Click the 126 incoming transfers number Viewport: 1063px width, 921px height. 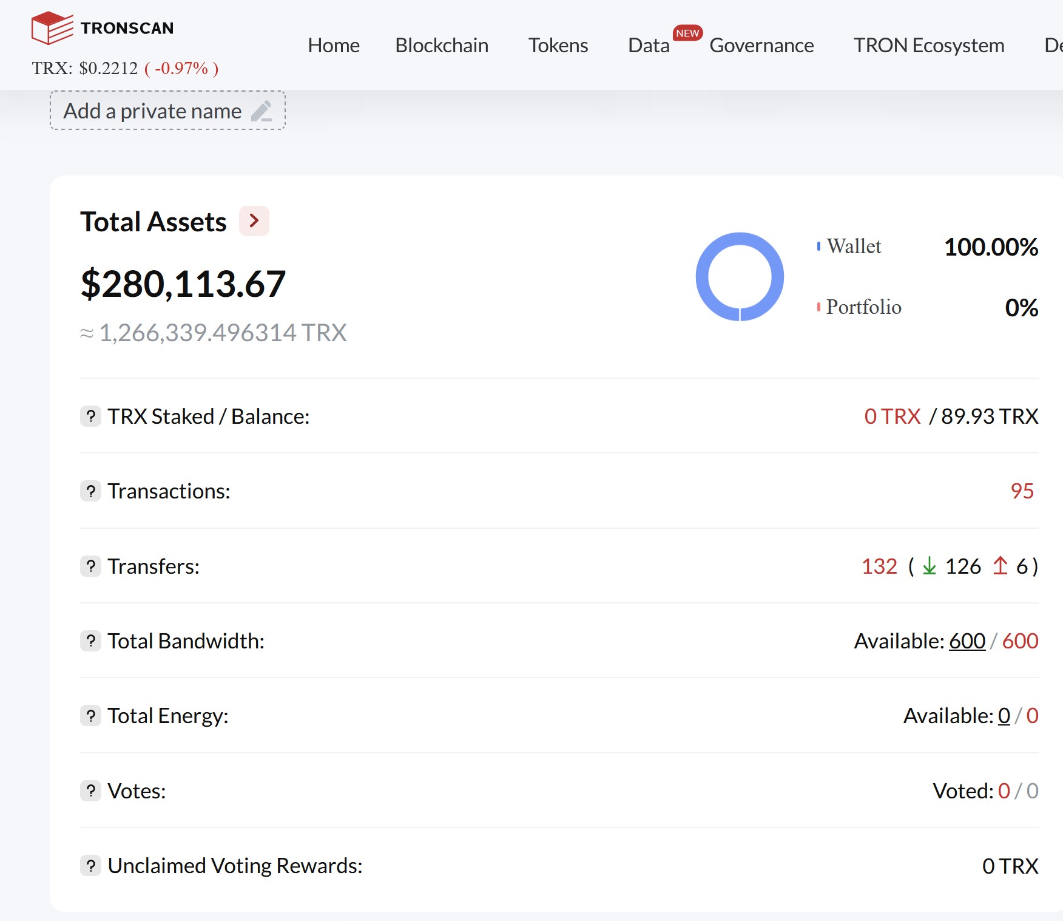(963, 566)
